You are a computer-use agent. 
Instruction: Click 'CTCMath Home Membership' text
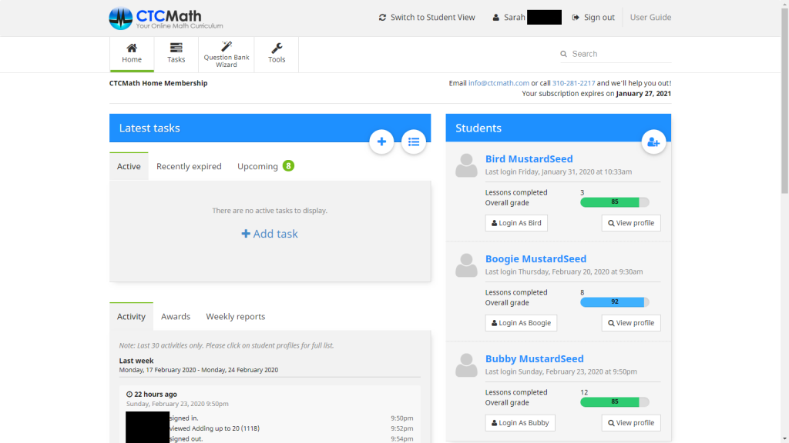pyautogui.click(x=159, y=83)
